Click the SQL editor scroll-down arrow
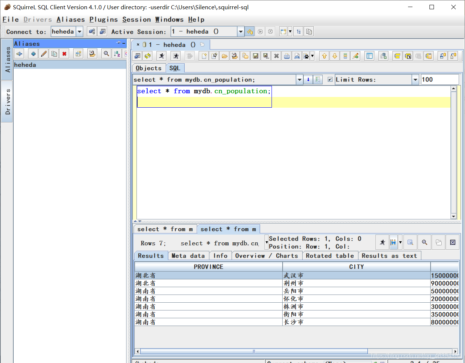465x363 pixels. pyautogui.click(x=454, y=216)
